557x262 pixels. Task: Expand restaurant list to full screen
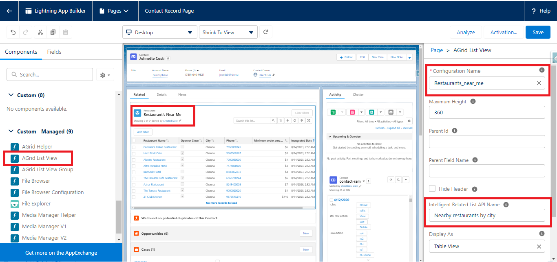tap(309, 120)
